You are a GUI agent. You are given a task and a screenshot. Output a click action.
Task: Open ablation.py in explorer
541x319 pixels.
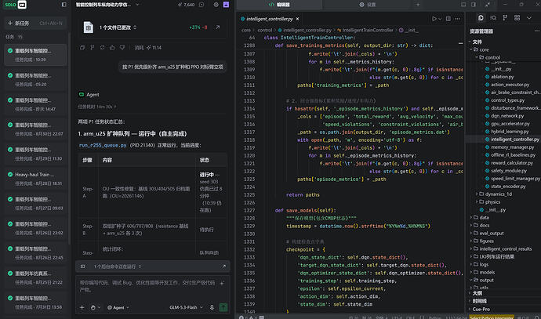[502, 77]
